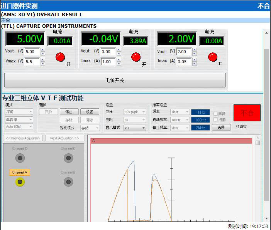Click the 电源开关 power switch button

[x=115, y=80]
